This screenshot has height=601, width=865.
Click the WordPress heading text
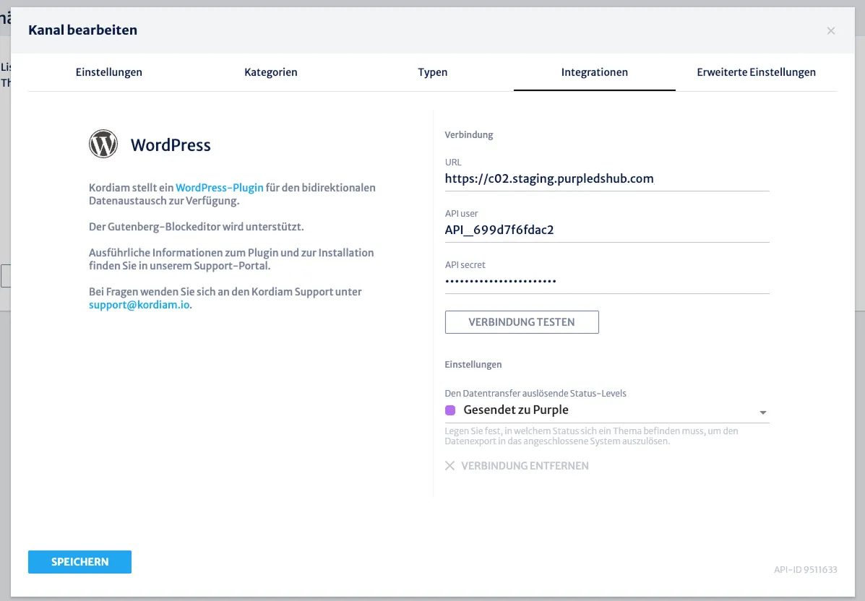point(171,145)
